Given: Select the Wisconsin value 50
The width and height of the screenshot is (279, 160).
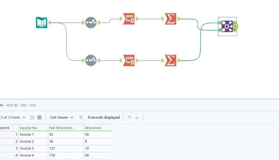Looking at the screenshot, I should (x=98, y=134).
